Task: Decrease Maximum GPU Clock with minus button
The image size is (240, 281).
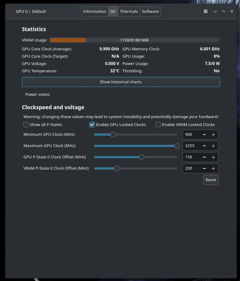Action: [x=204, y=146]
